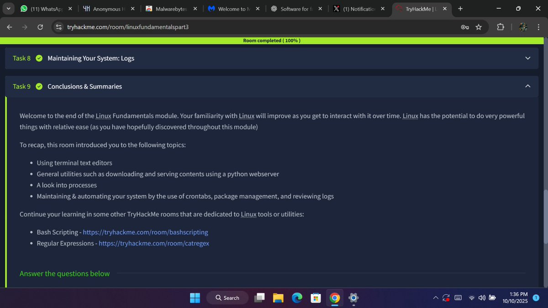Open the Extensions puzzle icon
The width and height of the screenshot is (548, 308).
pyautogui.click(x=501, y=27)
